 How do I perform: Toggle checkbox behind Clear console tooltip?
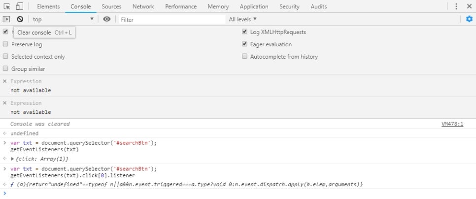5,32
